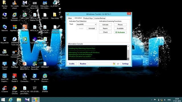
Task: Open the Credits button
Action: coord(72,64)
